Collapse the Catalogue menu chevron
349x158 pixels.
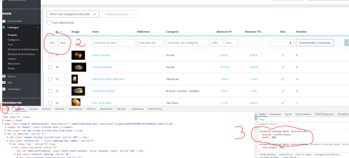point(38,27)
